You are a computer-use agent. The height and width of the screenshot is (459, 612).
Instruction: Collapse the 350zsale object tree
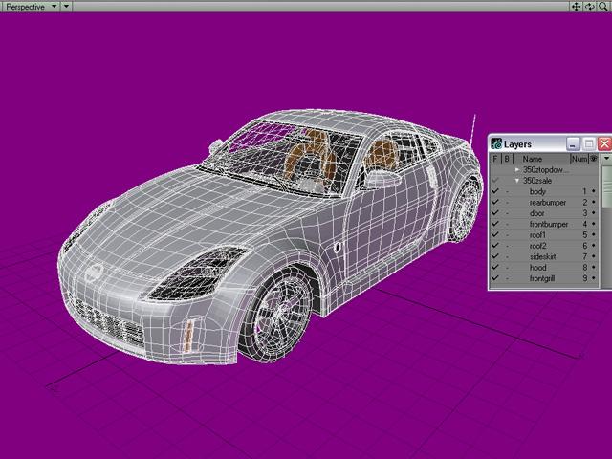click(x=517, y=181)
